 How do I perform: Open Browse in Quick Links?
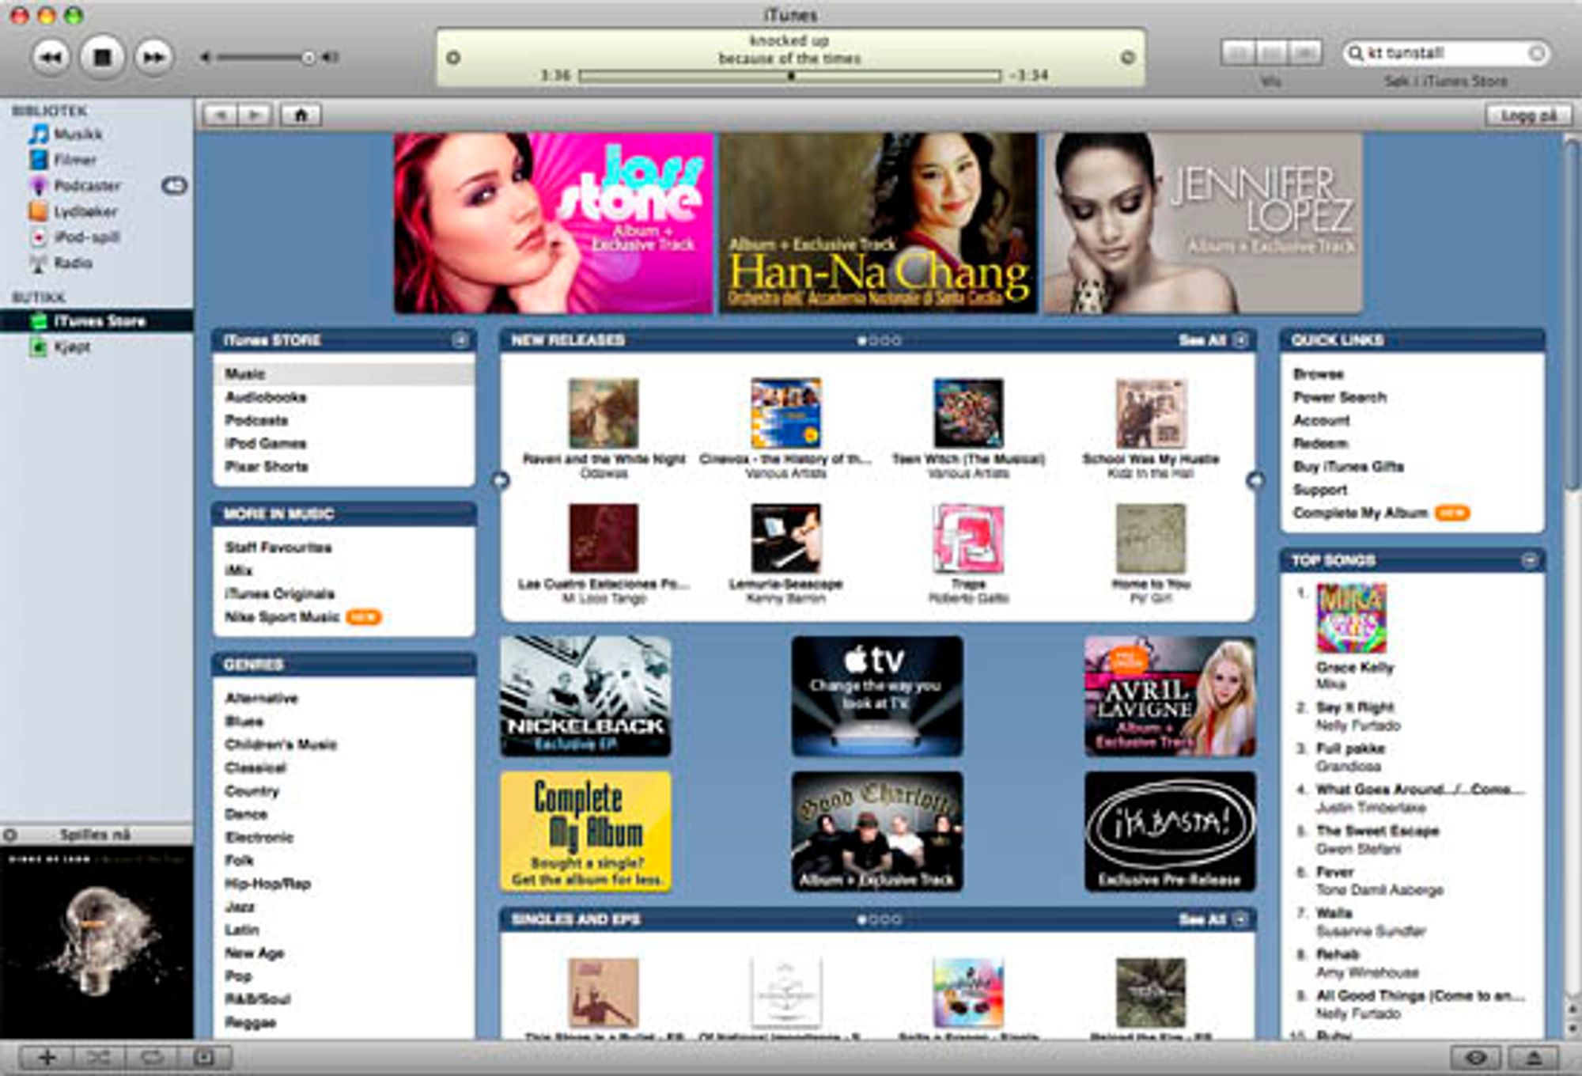pyautogui.click(x=1319, y=373)
